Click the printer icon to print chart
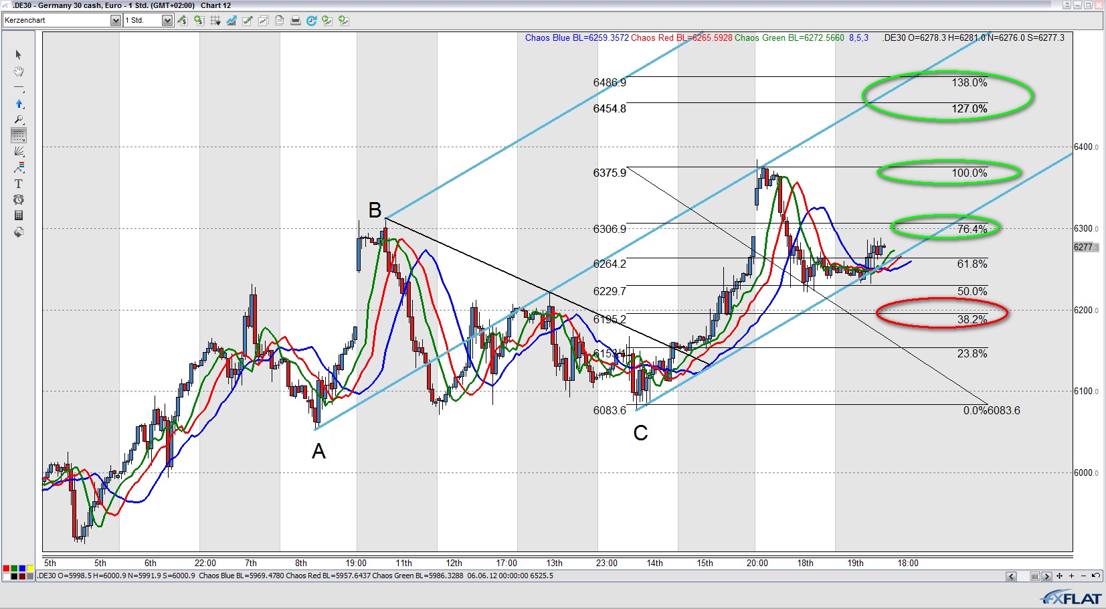Image resolution: width=1106 pixels, height=609 pixels. (x=295, y=21)
